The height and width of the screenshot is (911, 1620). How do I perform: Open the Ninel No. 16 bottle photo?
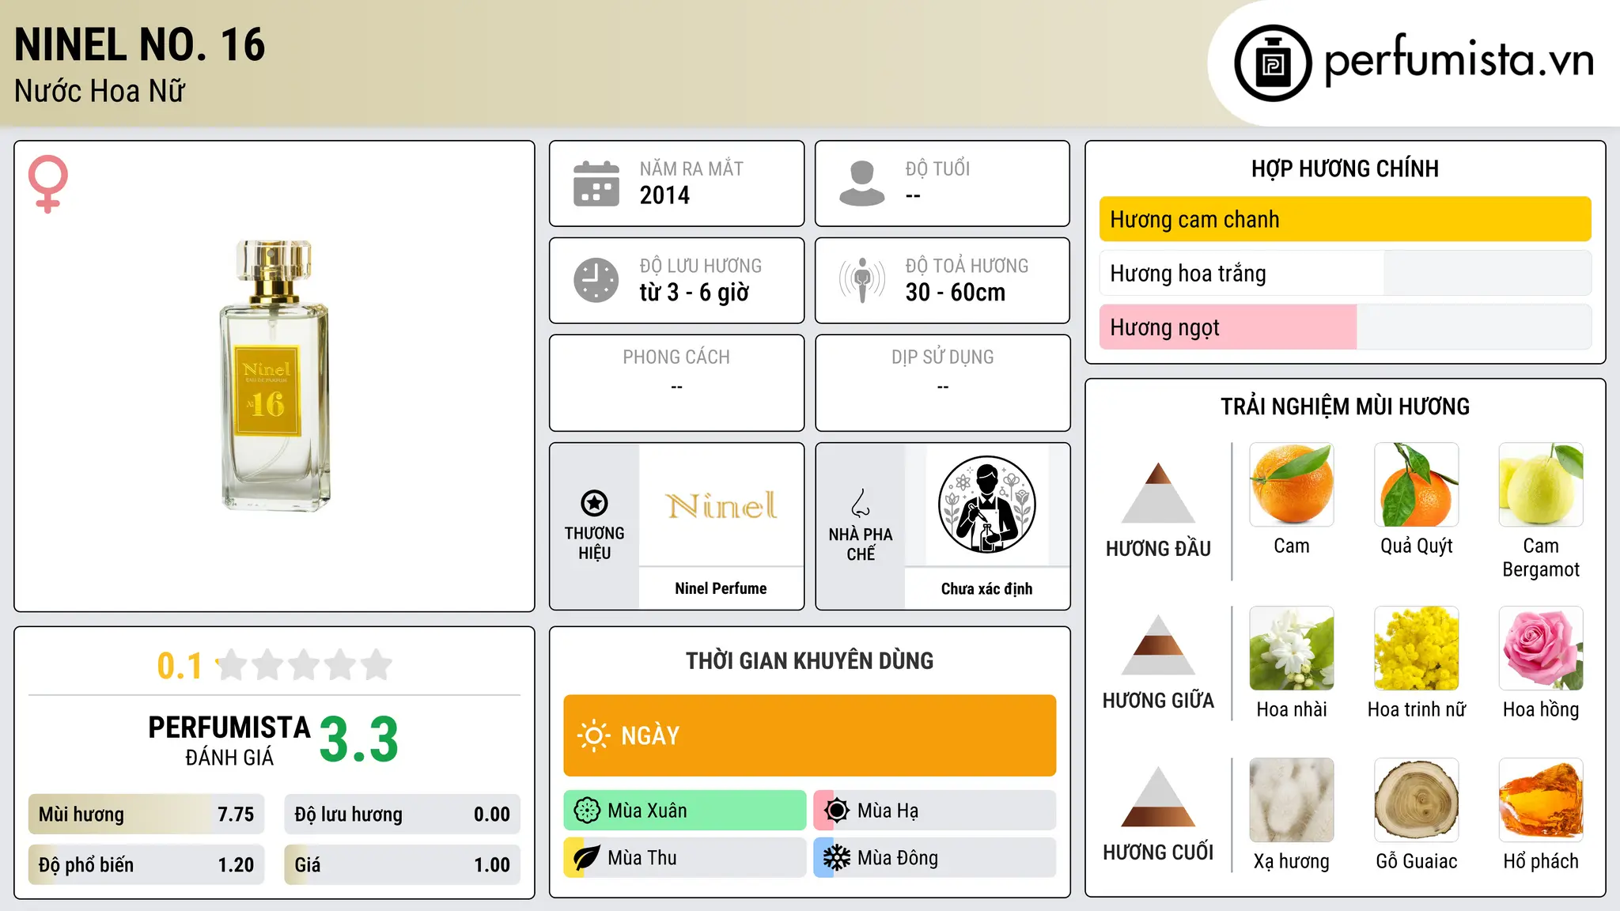pos(274,376)
